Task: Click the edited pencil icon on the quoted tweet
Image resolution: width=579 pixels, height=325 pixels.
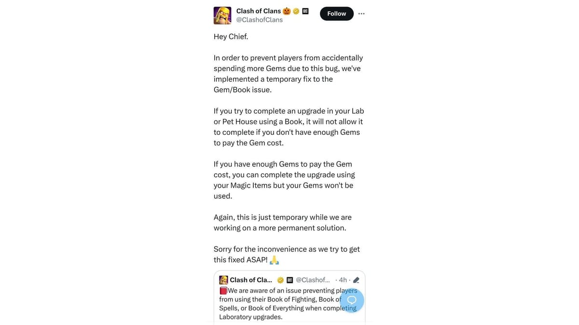Action: coord(356,279)
